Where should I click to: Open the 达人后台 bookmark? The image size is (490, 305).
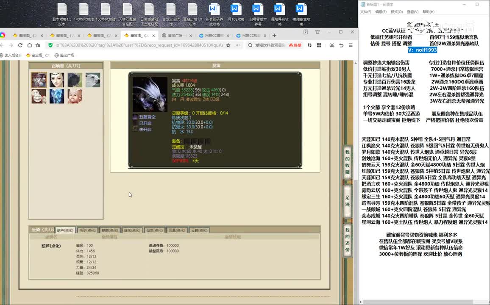click(x=11, y=55)
